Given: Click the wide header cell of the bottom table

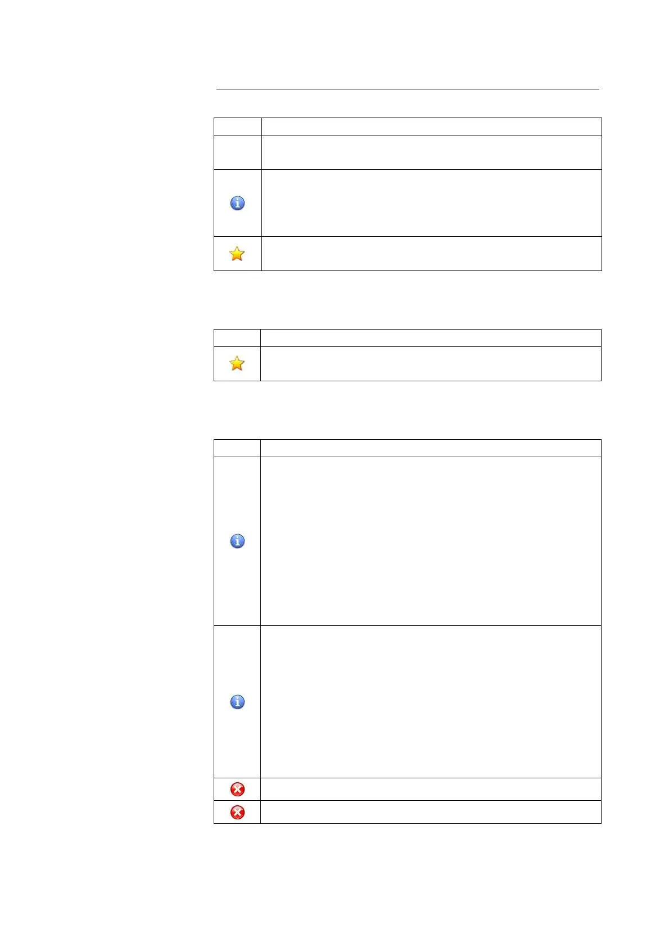Looking at the screenshot, I should click(x=431, y=448).
